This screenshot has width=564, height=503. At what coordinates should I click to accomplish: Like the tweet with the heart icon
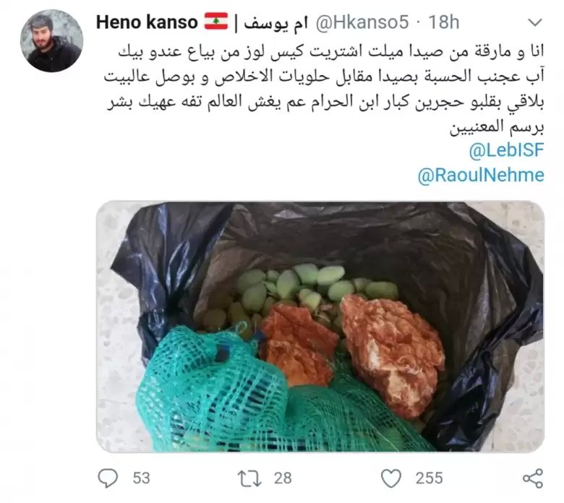click(x=390, y=478)
